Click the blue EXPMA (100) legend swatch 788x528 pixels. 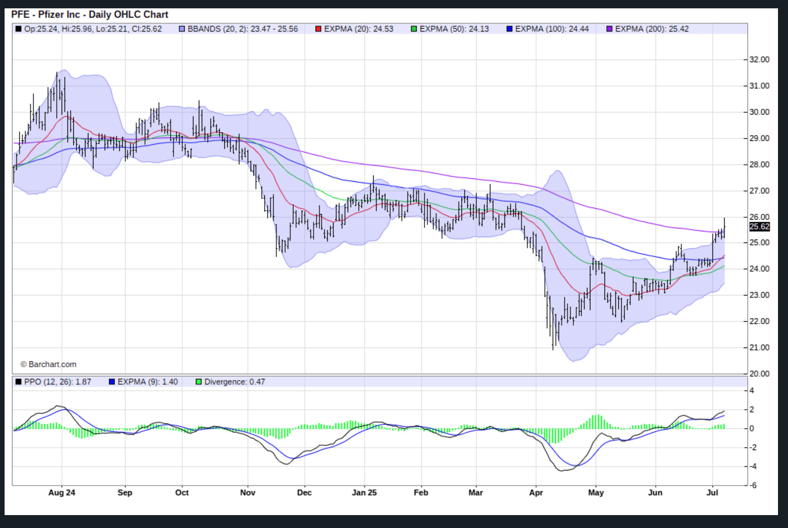[509, 29]
